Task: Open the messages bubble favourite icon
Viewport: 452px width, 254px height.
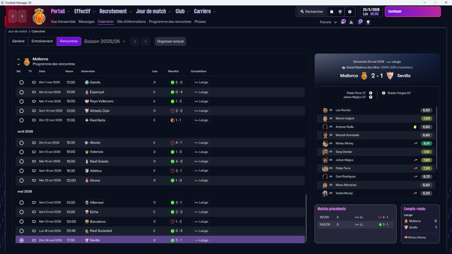Action: pyautogui.click(x=343, y=22)
